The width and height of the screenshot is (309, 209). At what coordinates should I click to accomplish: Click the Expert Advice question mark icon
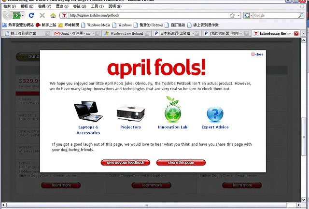(215, 114)
